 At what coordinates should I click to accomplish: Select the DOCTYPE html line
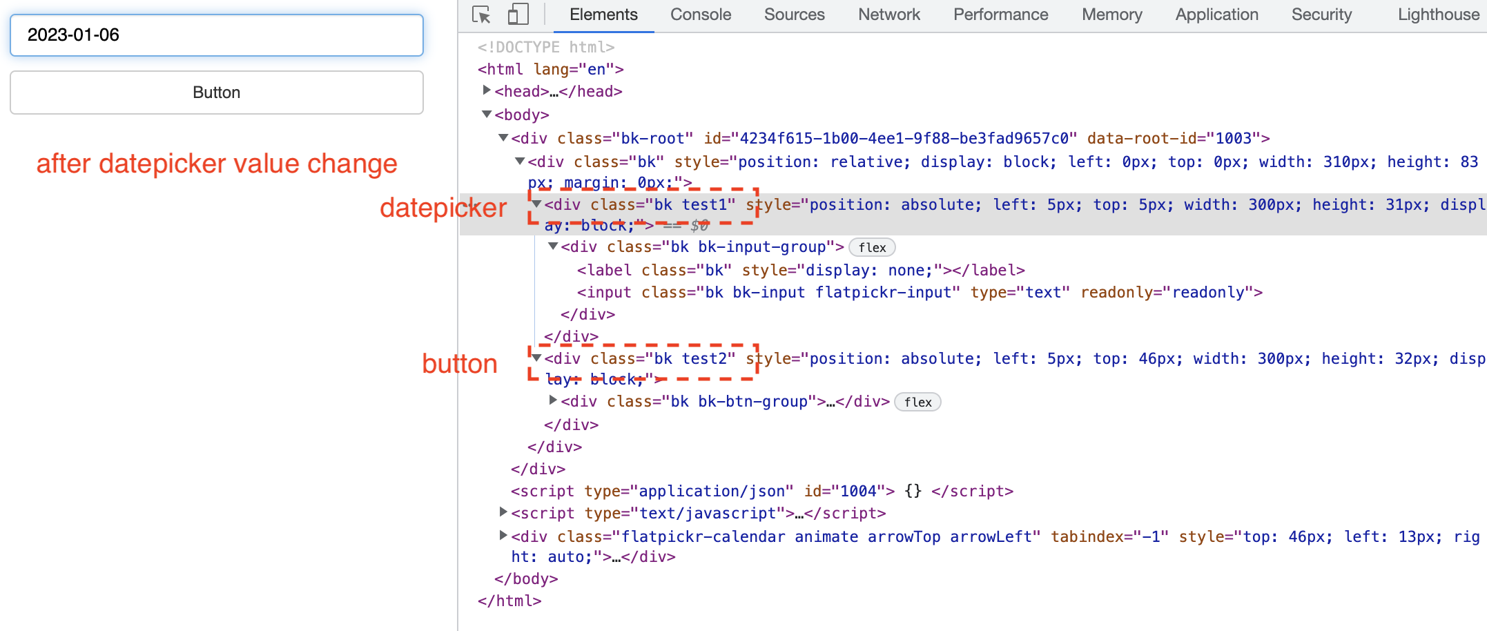tap(546, 47)
